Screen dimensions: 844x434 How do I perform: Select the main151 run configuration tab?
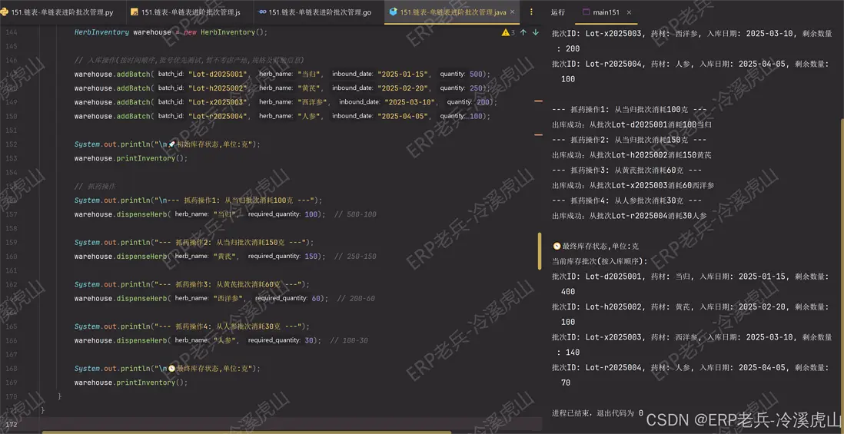coord(606,12)
